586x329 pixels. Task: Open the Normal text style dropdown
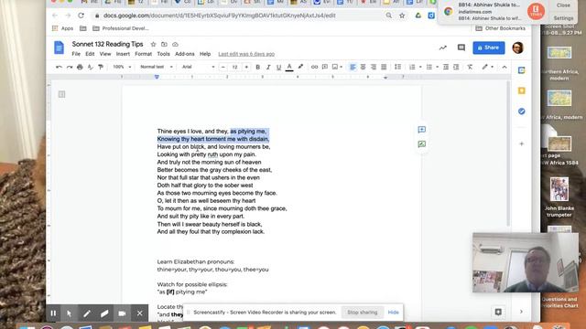pyautogui.click(x=157, y=67)
